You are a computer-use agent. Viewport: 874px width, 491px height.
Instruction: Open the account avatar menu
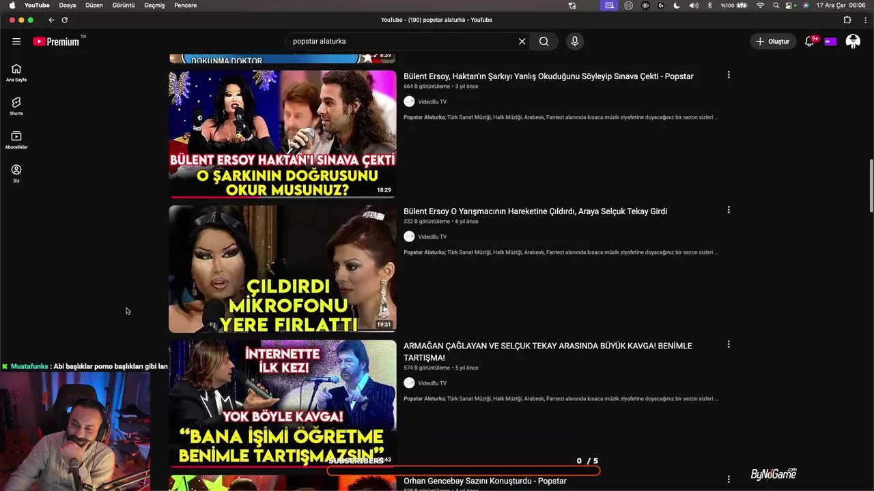853,42
